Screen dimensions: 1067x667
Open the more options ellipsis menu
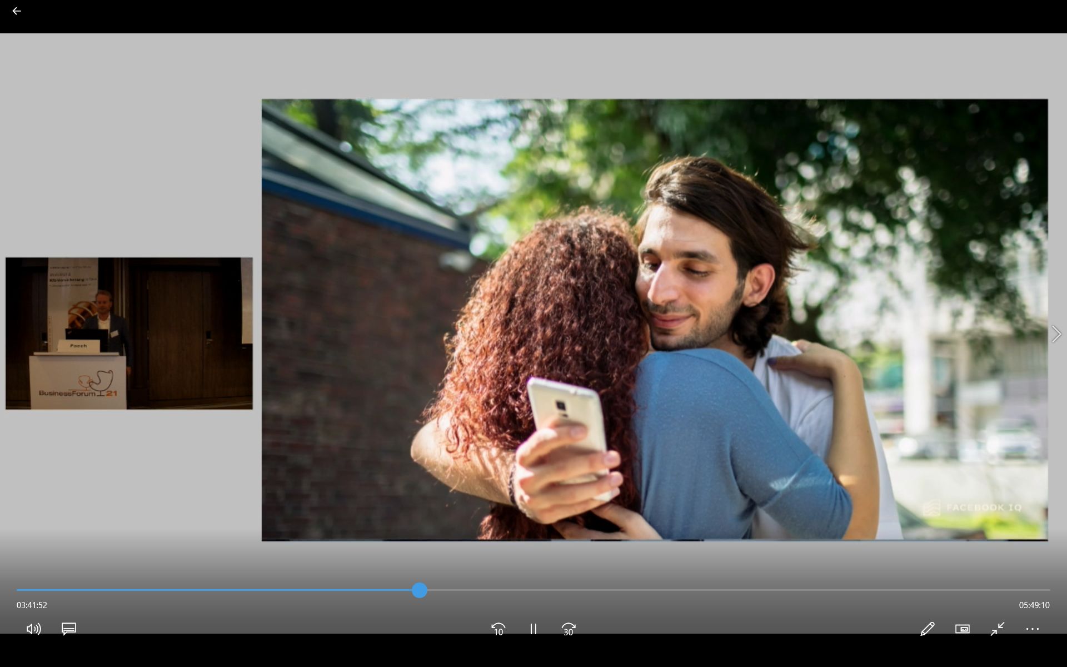[1032, 629]
